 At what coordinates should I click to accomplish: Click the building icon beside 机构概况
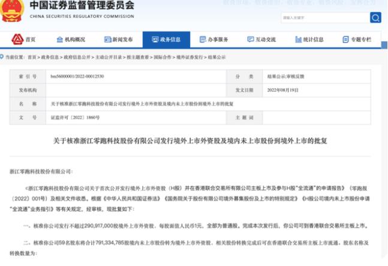[x=59, y=40]
